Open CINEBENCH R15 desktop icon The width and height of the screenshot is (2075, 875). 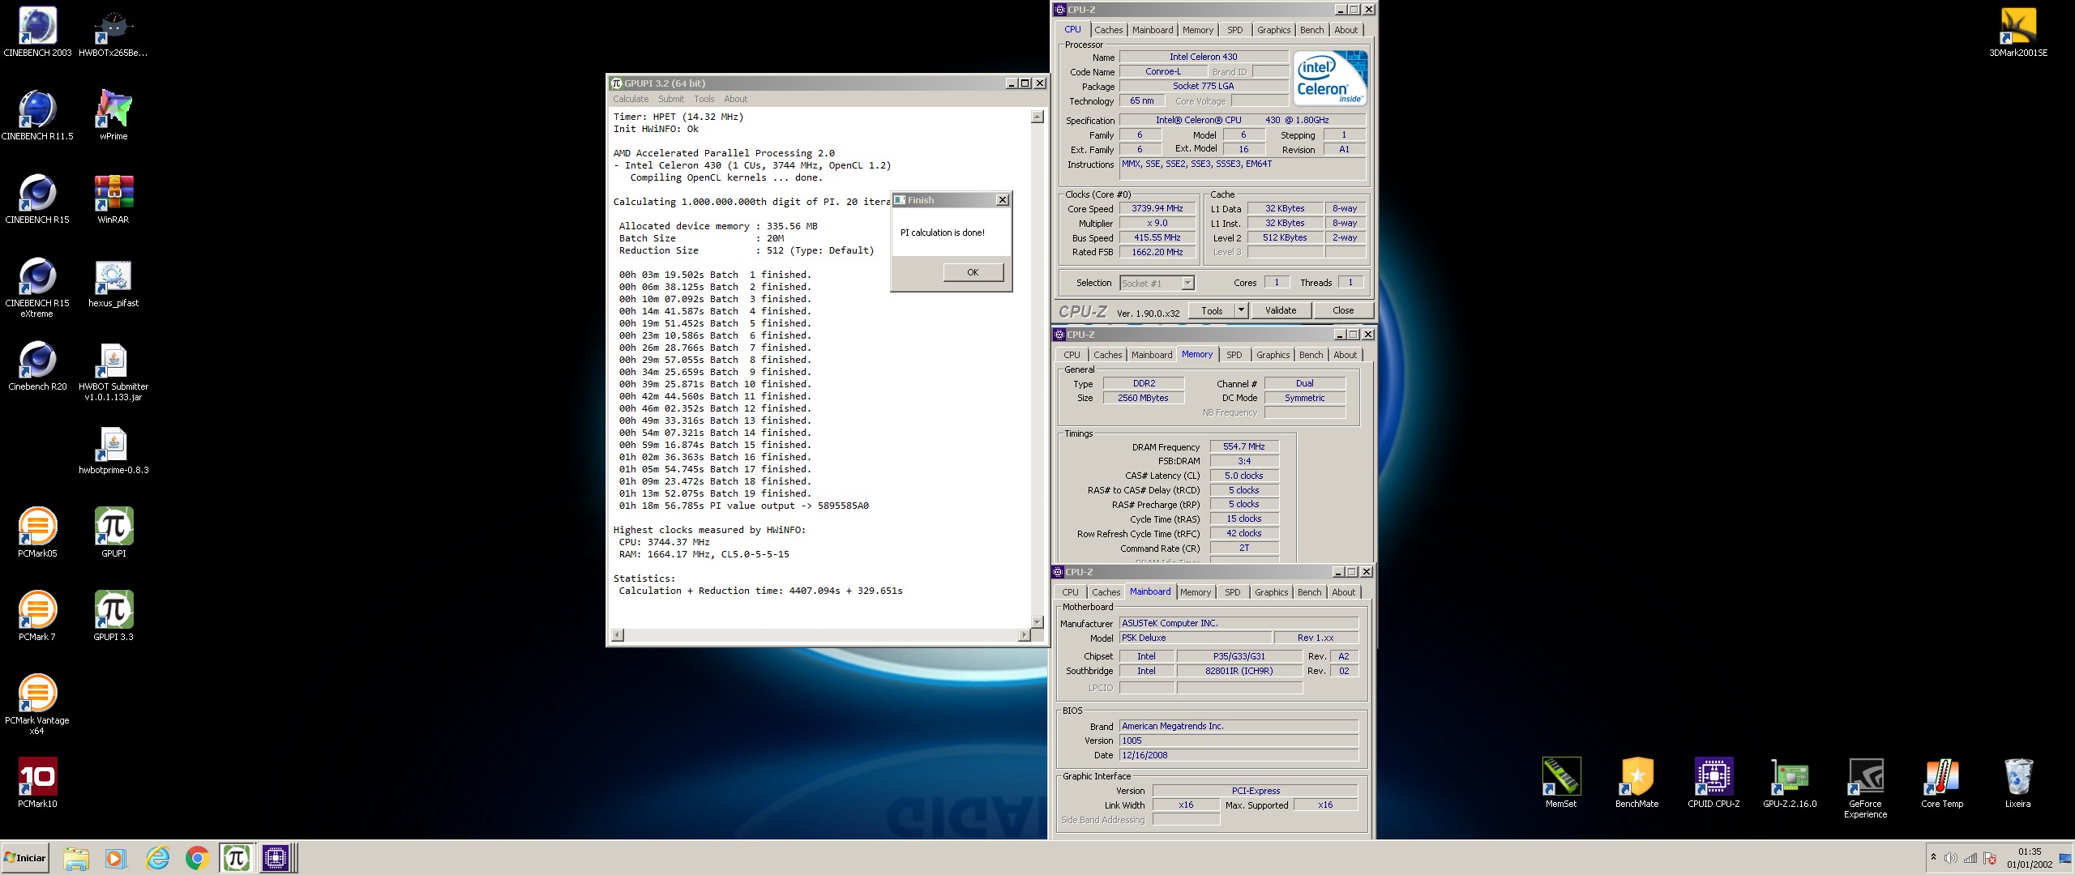[37, 199]
